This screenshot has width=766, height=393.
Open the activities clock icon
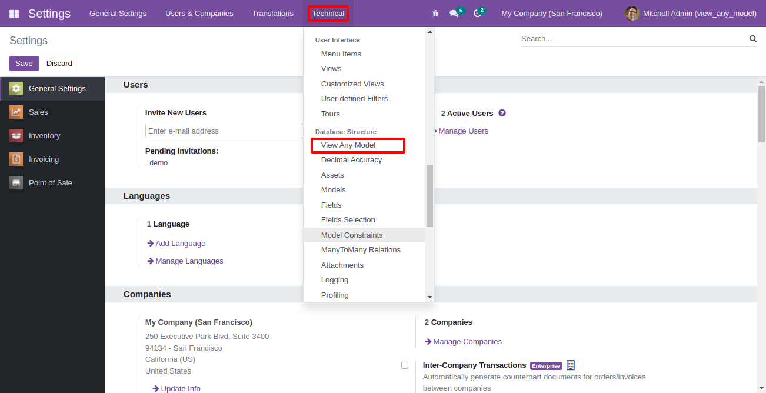477,14
